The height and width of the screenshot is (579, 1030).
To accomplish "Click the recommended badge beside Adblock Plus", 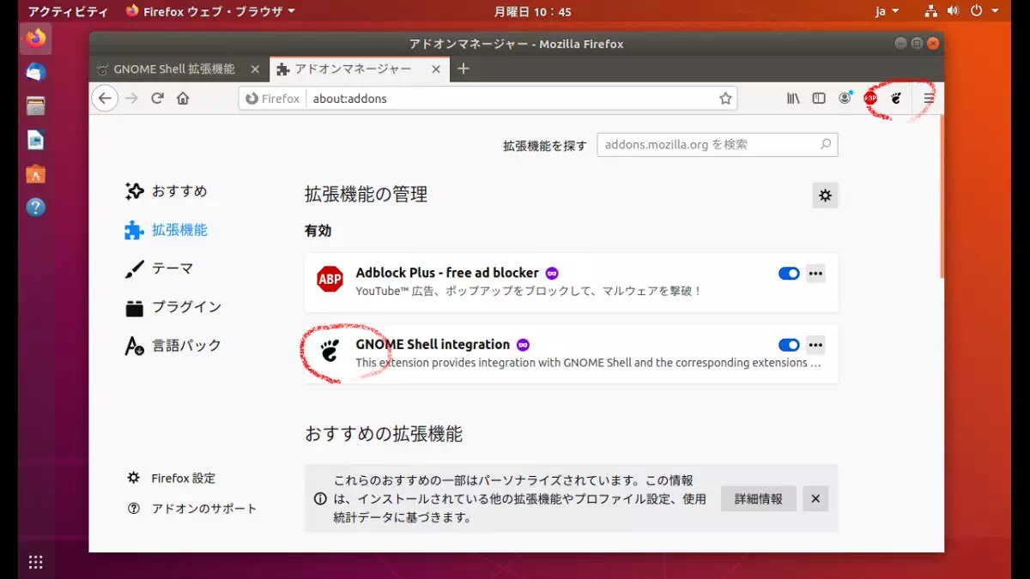I will [x=553, y=273].
